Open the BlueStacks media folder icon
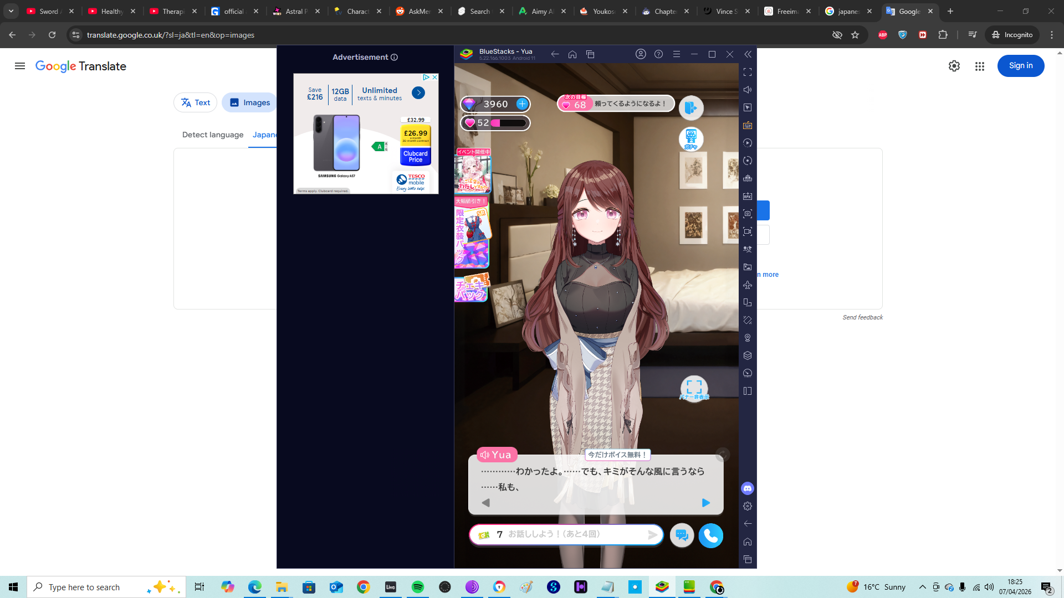This screenshot has width=1064, height=598. (748, 267)
